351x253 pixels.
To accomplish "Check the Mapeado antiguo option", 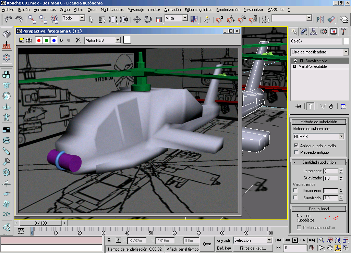I will pos(296,152).
